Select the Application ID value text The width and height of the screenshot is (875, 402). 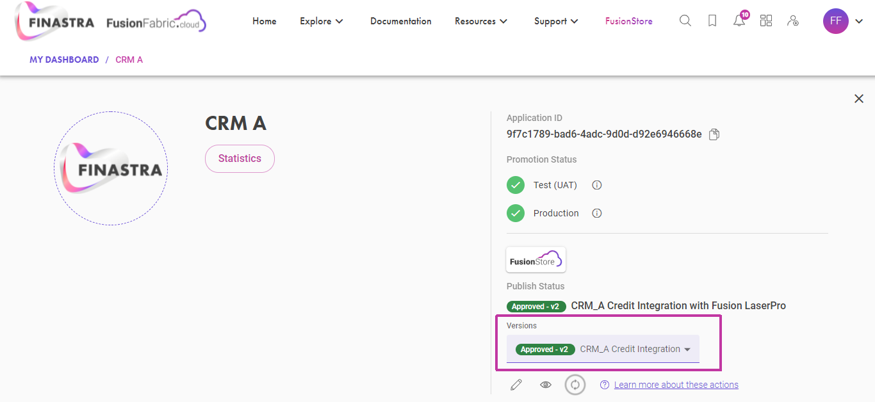pos(604,134)
